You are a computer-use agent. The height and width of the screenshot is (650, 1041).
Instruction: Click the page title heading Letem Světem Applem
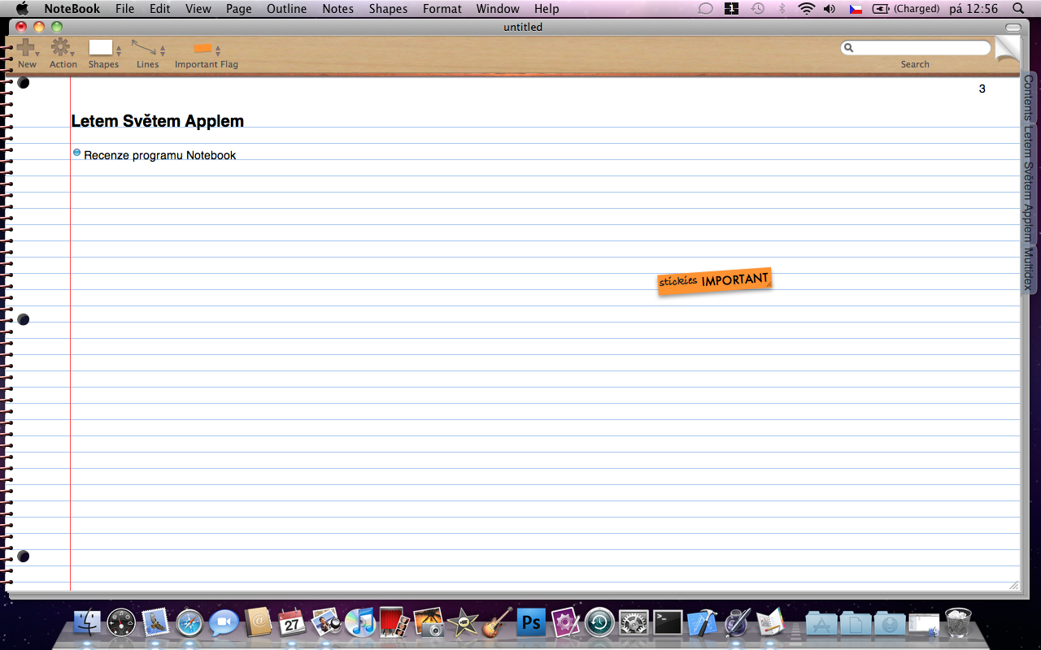click(158, 121)
